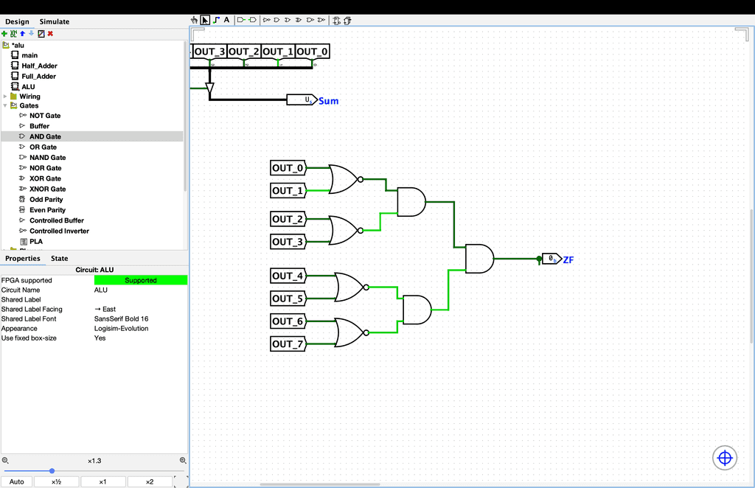Move circuit up with blue arrow
This screenshot has width=755, height=488.
coord(22,33)
